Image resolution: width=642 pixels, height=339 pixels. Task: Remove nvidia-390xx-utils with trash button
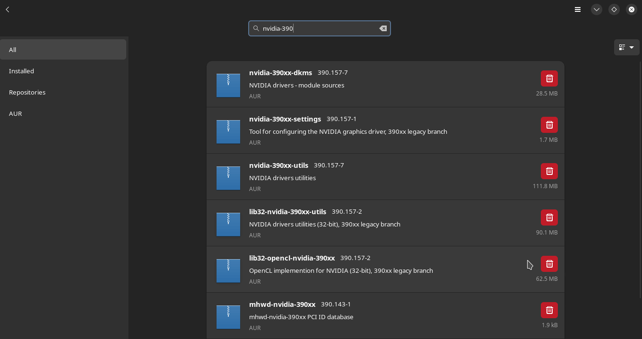point(549,171)
